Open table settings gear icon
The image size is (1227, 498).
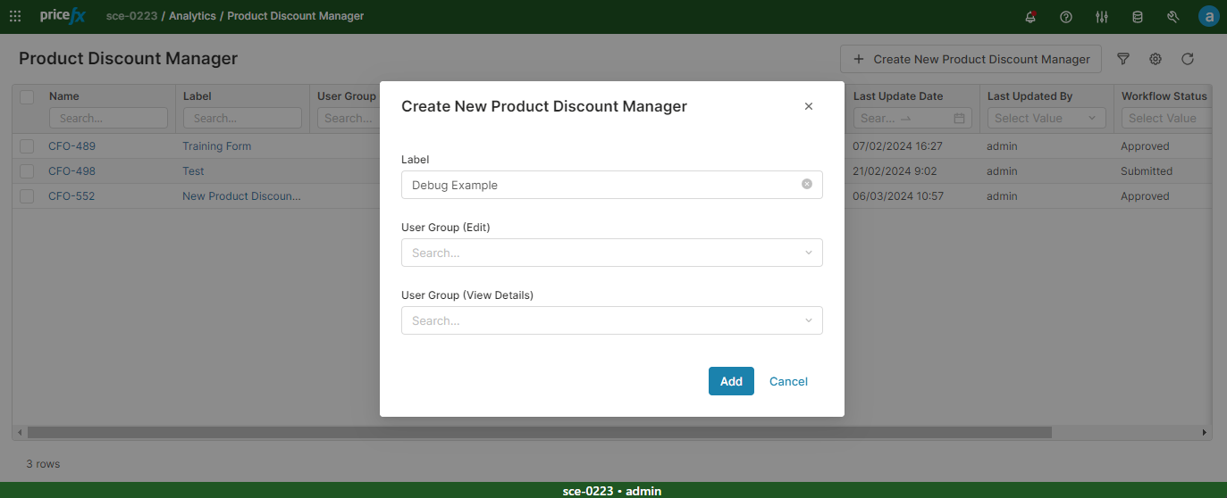coord(1156,59)
